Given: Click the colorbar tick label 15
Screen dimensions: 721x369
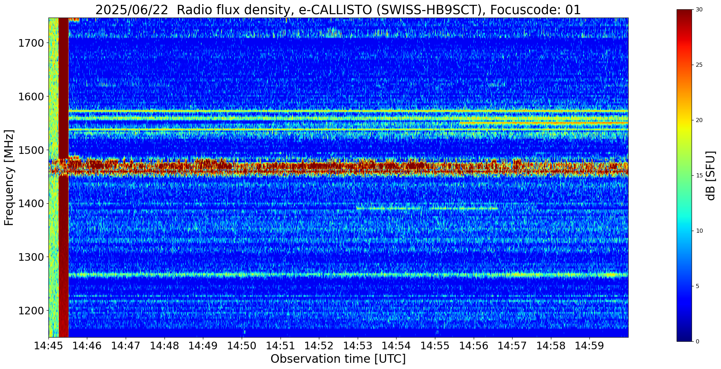Looking at the screenshot, I should tap(699, 176).
